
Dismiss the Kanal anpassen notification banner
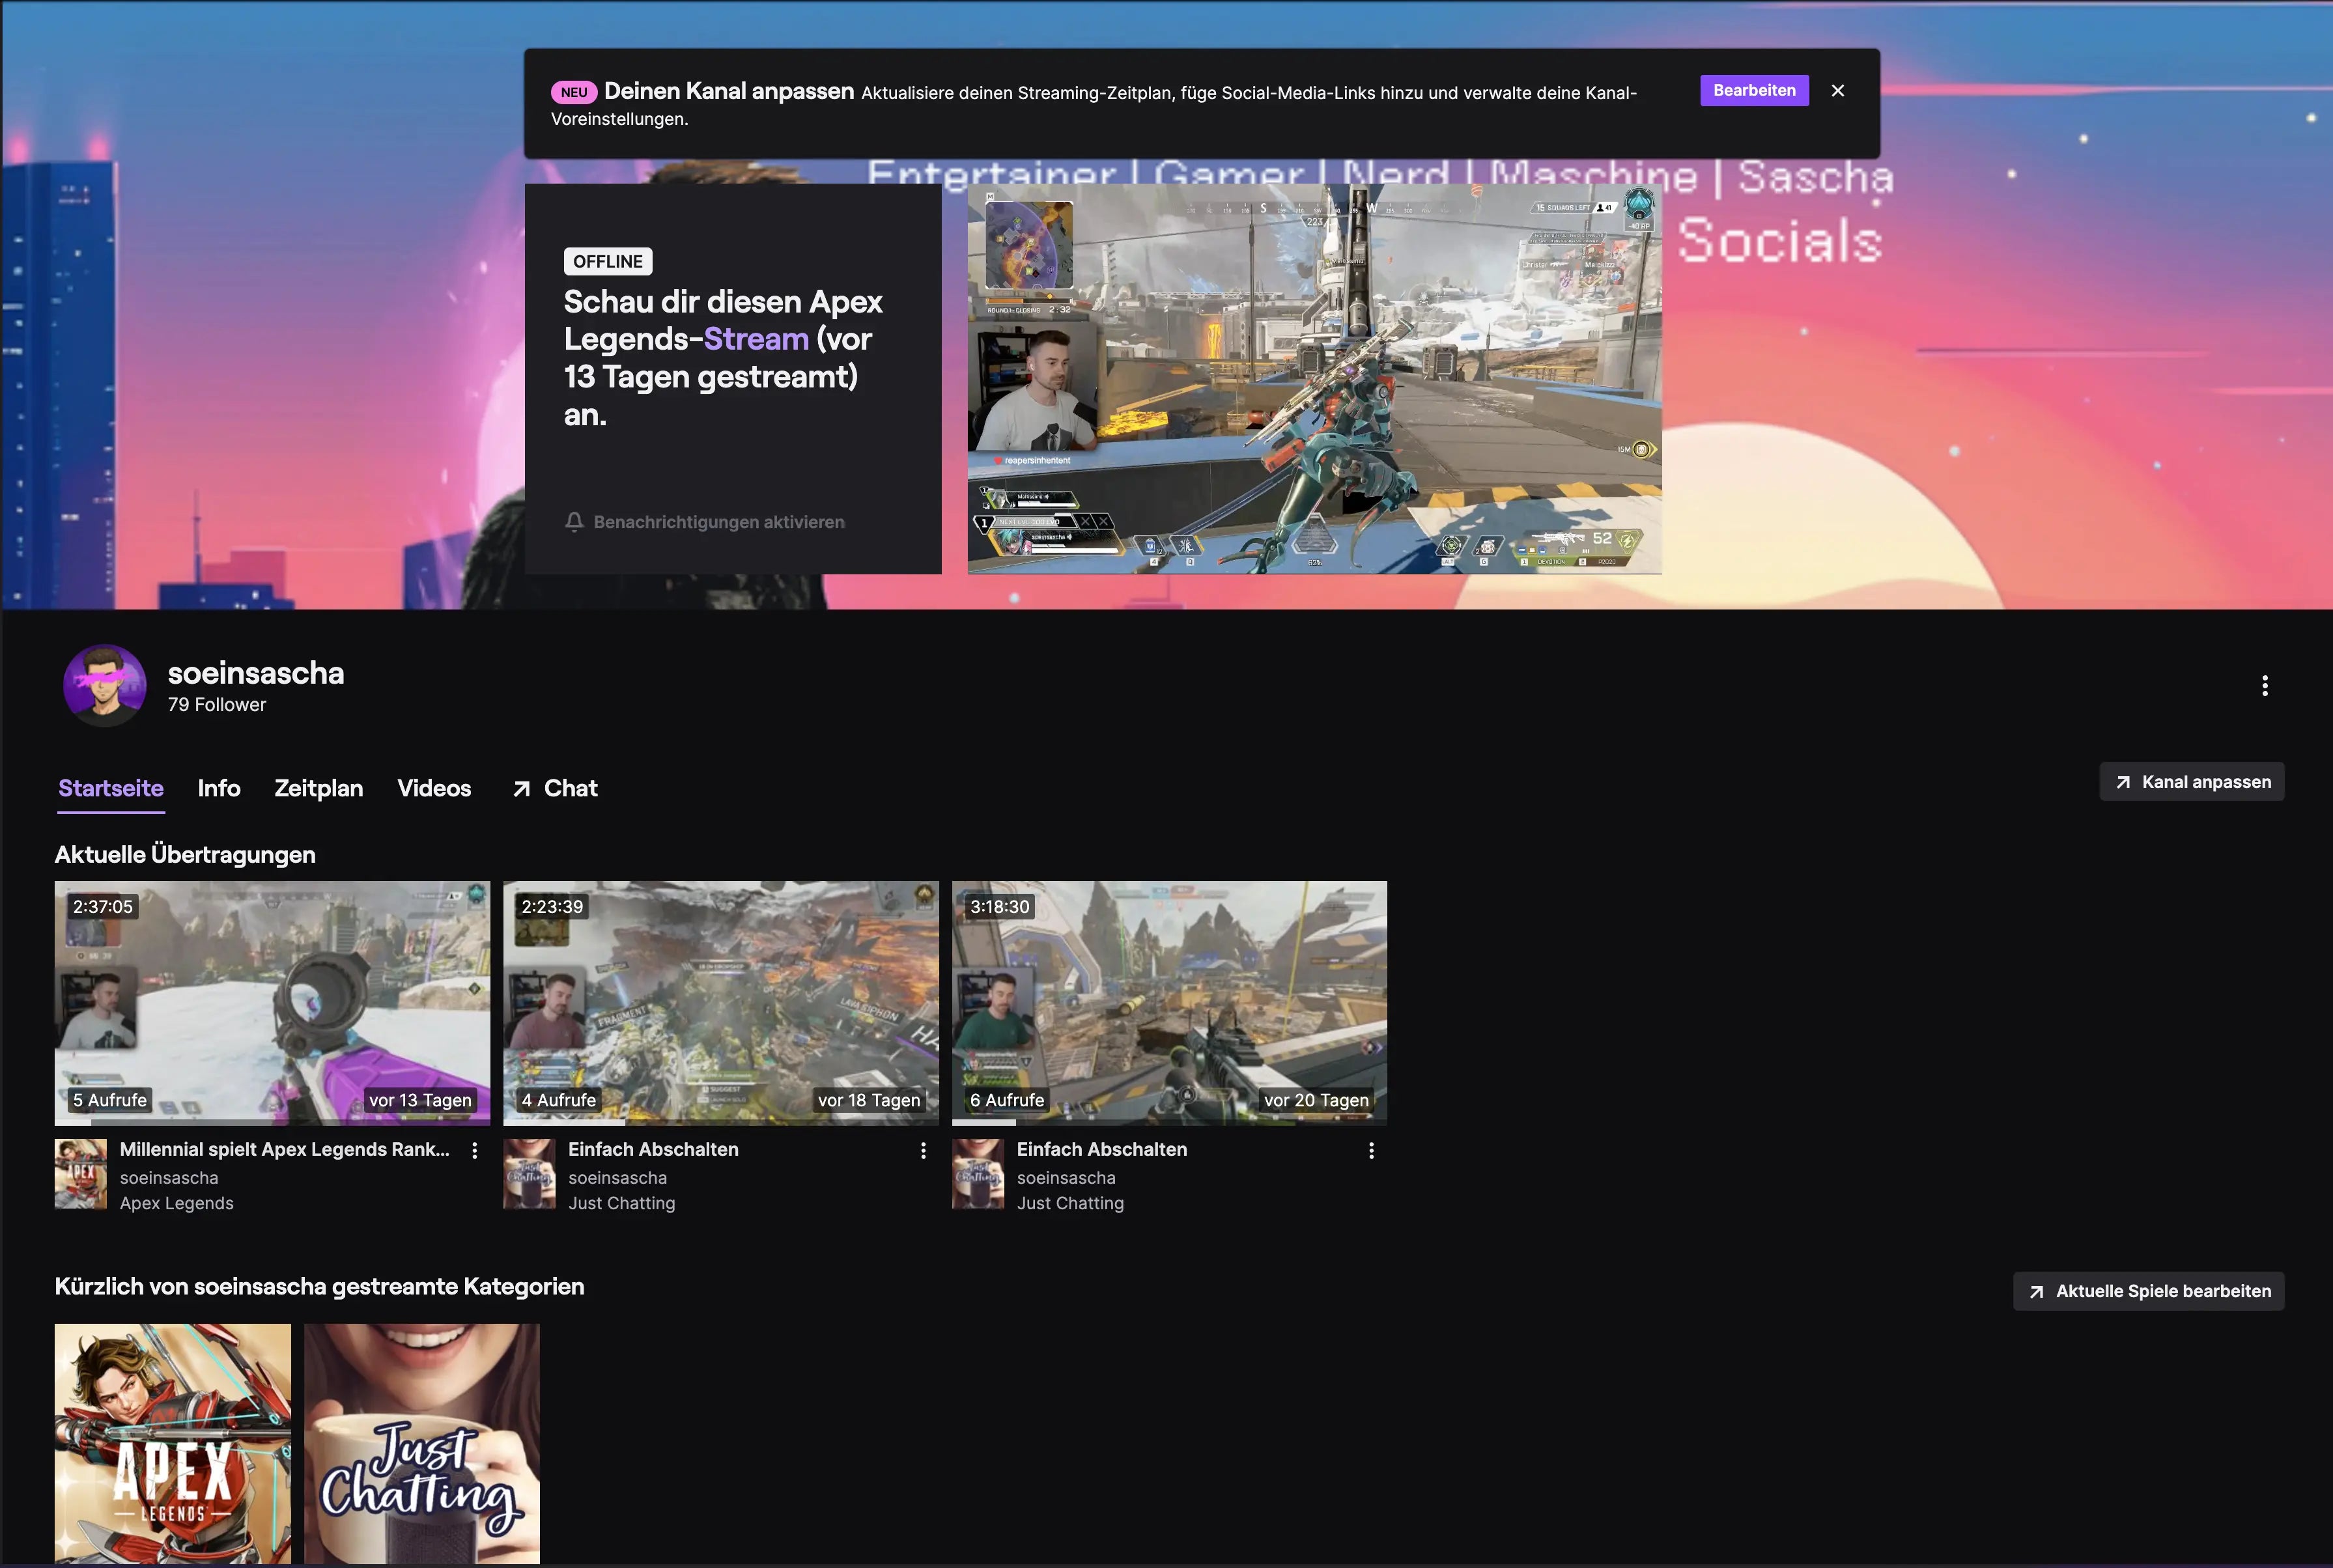[1837, 91]
